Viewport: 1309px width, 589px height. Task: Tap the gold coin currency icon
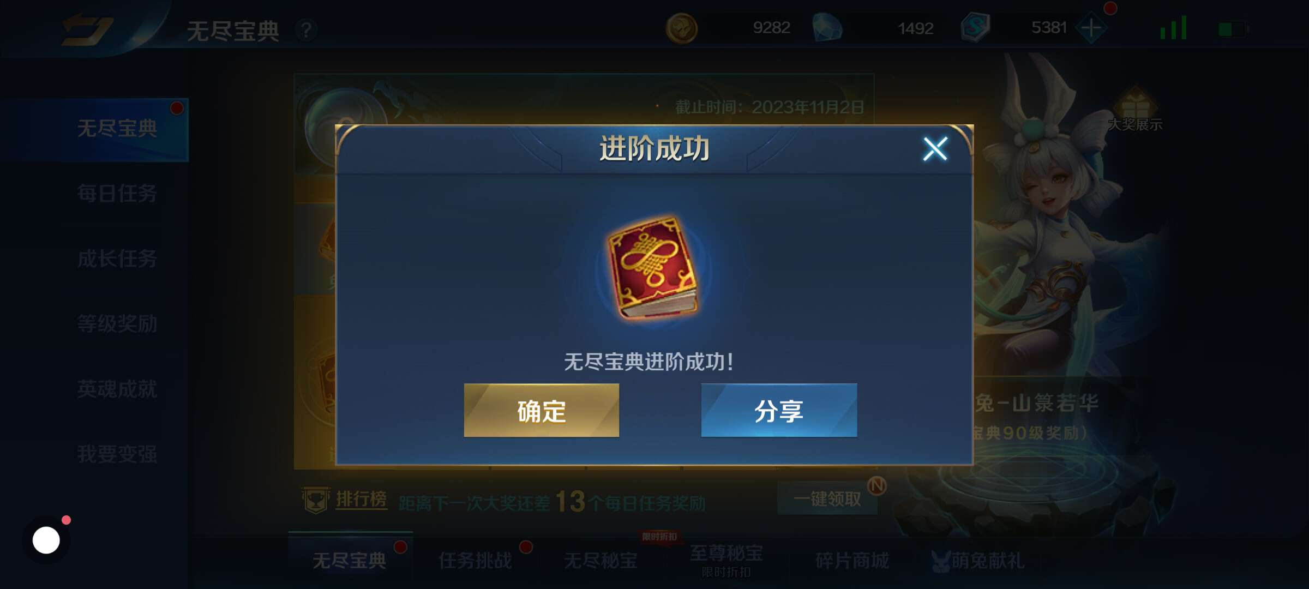[x=681, y=28]
